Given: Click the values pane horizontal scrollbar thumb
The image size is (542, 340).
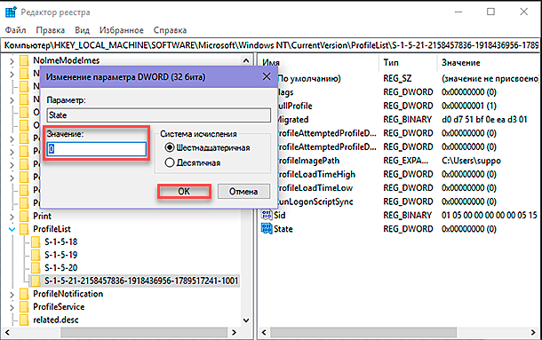Looking at the screenshot, I should (x=363, y=332).
